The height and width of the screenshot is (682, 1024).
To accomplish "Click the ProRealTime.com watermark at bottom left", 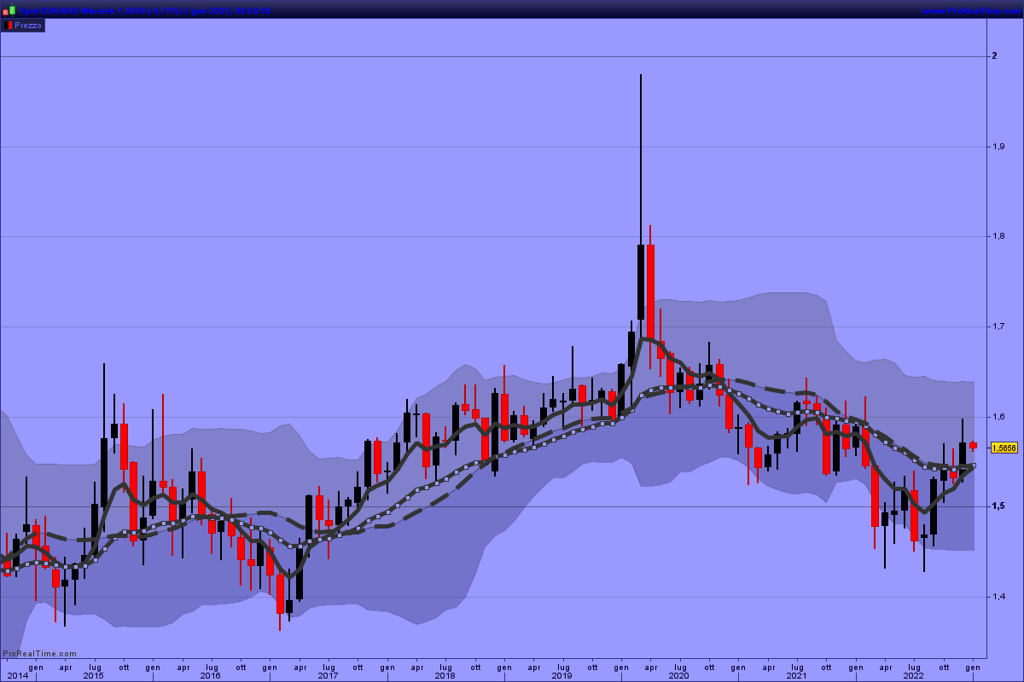I will pos(39,654).
